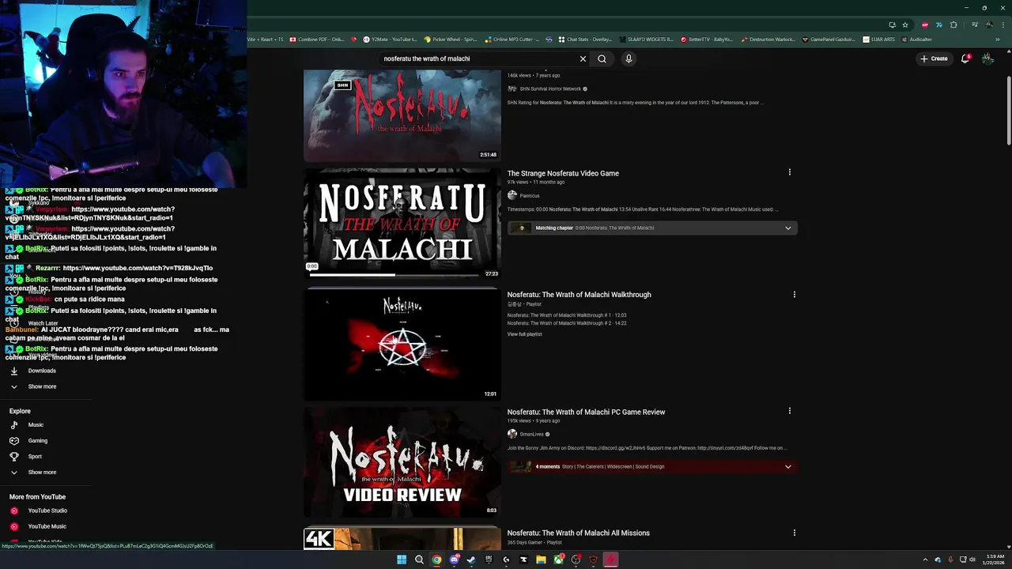Open the SHN Survival Horror Network channel
1012x569 pixels.
coord(549,89)
